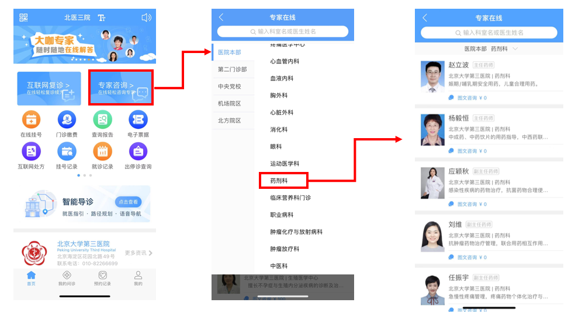Open 更多资讯 more info link
The width and height of the screenshot is (582, 320).
pos(138,253)
